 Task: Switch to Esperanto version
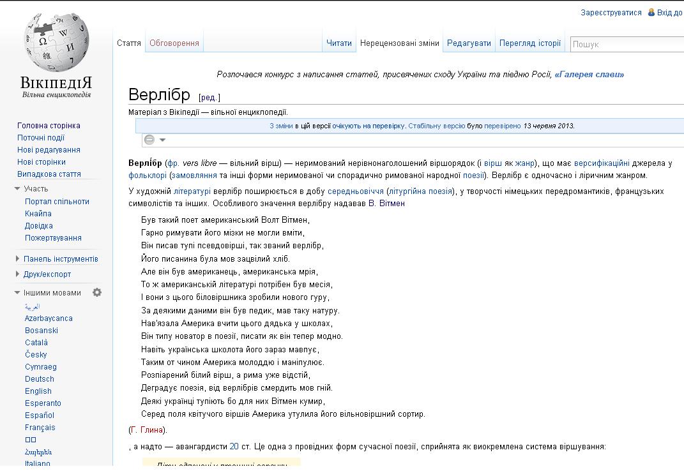[43, 403]
